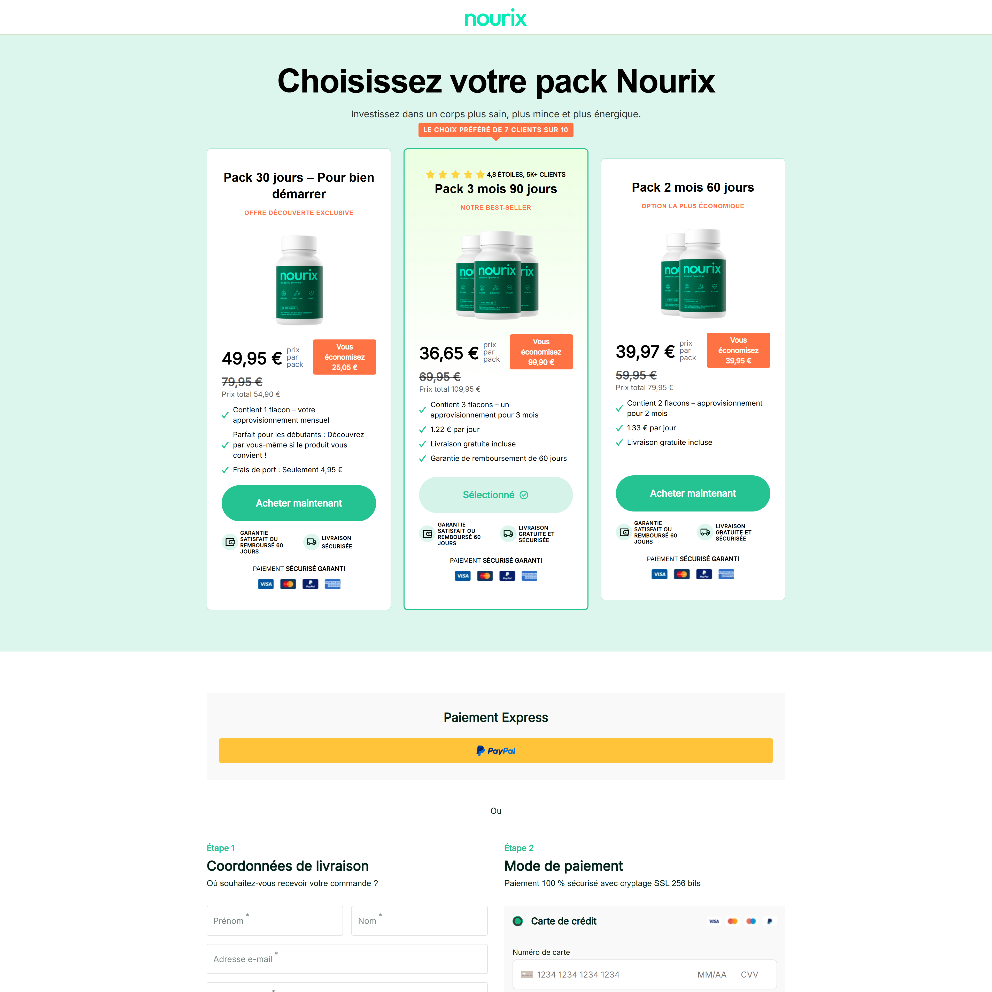Buy the Pack 30 jours with Acheter maintenant

click(298, 503)
